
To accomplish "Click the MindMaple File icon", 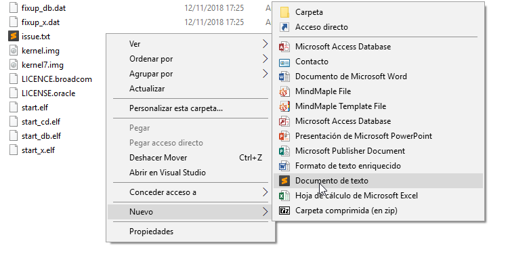I will coord(284,91).
